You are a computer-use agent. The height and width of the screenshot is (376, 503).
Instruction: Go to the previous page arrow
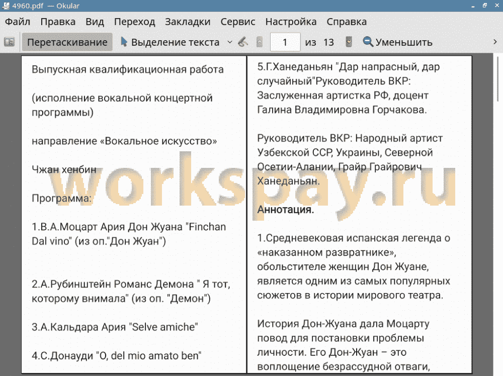pos(260,42)
